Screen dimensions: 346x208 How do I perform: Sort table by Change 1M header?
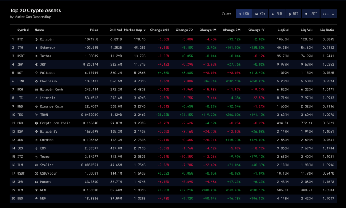point(208,30)
